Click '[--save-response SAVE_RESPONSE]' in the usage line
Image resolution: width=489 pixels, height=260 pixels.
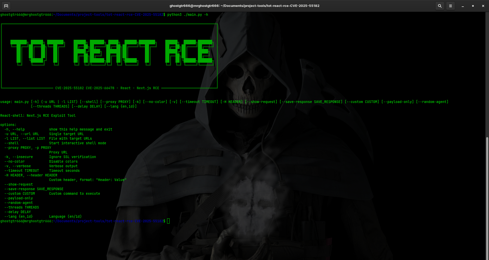click(x=311, y=102)
